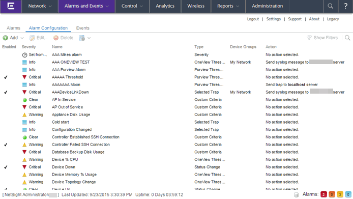This screenshot has width=353, height=199.
Task: Toggle enabled checkmark for Device Down
Action: [x=6, y=167]
